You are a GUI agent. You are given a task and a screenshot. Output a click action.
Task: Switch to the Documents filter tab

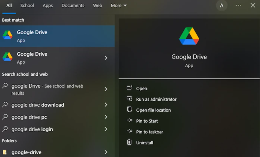pos(73,5)
